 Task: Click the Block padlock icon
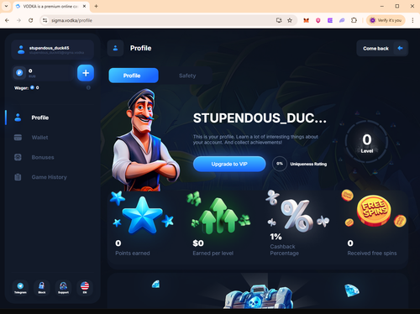pos(42,287)
